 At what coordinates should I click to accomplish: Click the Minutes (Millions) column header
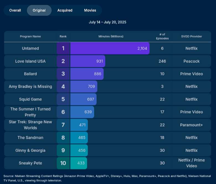111,37
